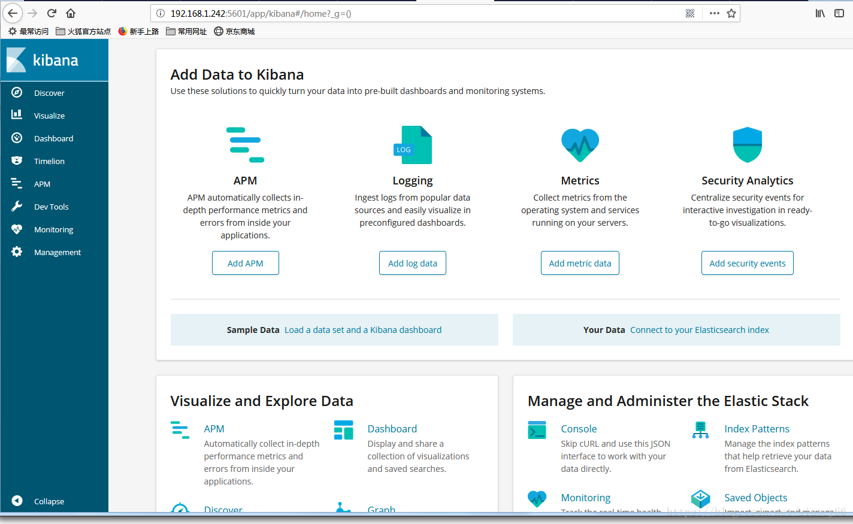Click the Collapse arrow icon
The height and width of the screenshot is (524, 853).
pos(17,501)
